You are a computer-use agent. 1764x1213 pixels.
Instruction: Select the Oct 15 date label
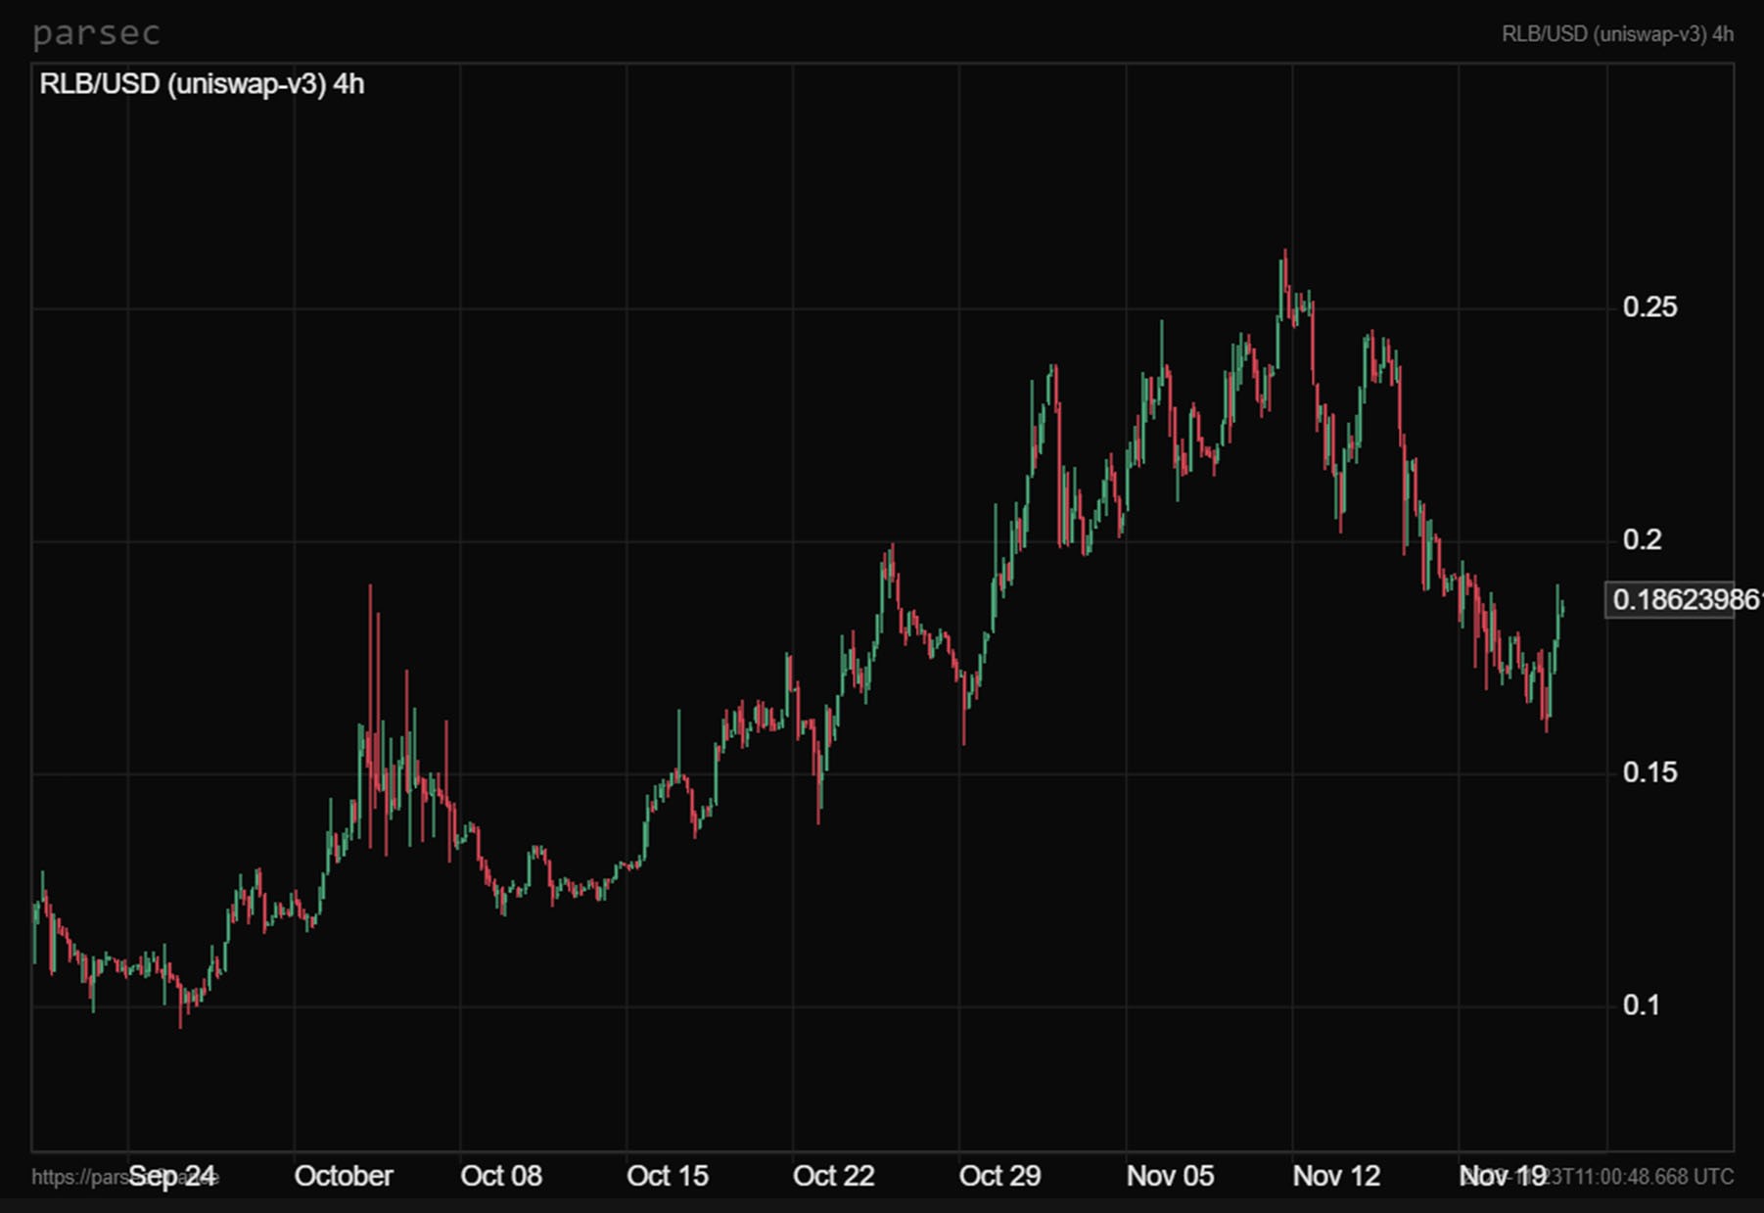[668, 1176]
